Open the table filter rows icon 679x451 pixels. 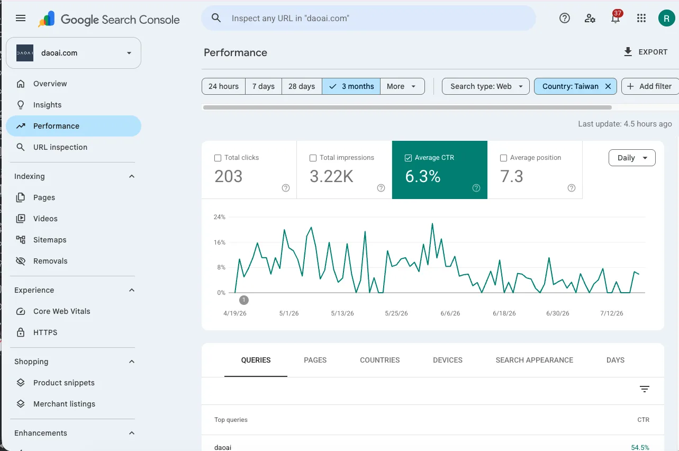[x=645, y=389]
